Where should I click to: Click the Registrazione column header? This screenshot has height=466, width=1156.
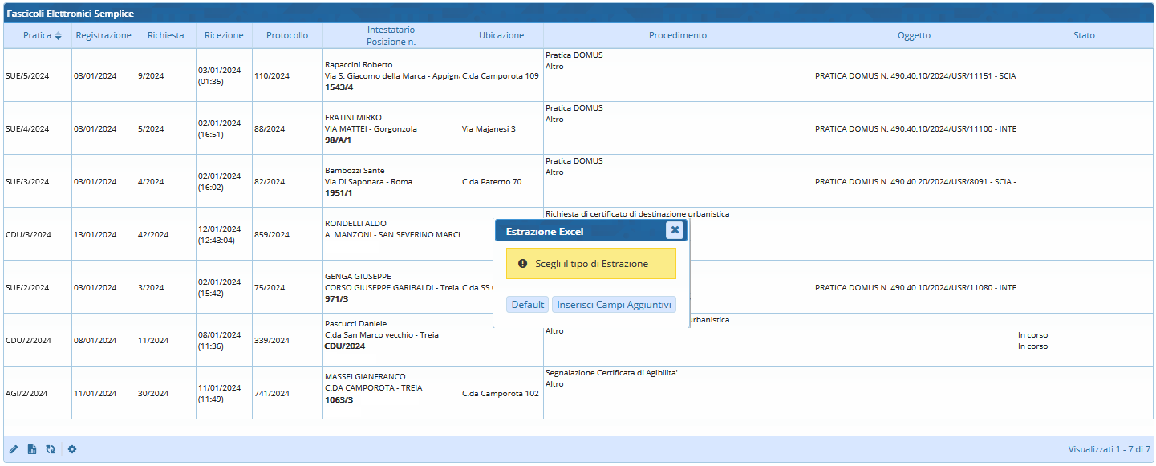(x=103, y=35)
